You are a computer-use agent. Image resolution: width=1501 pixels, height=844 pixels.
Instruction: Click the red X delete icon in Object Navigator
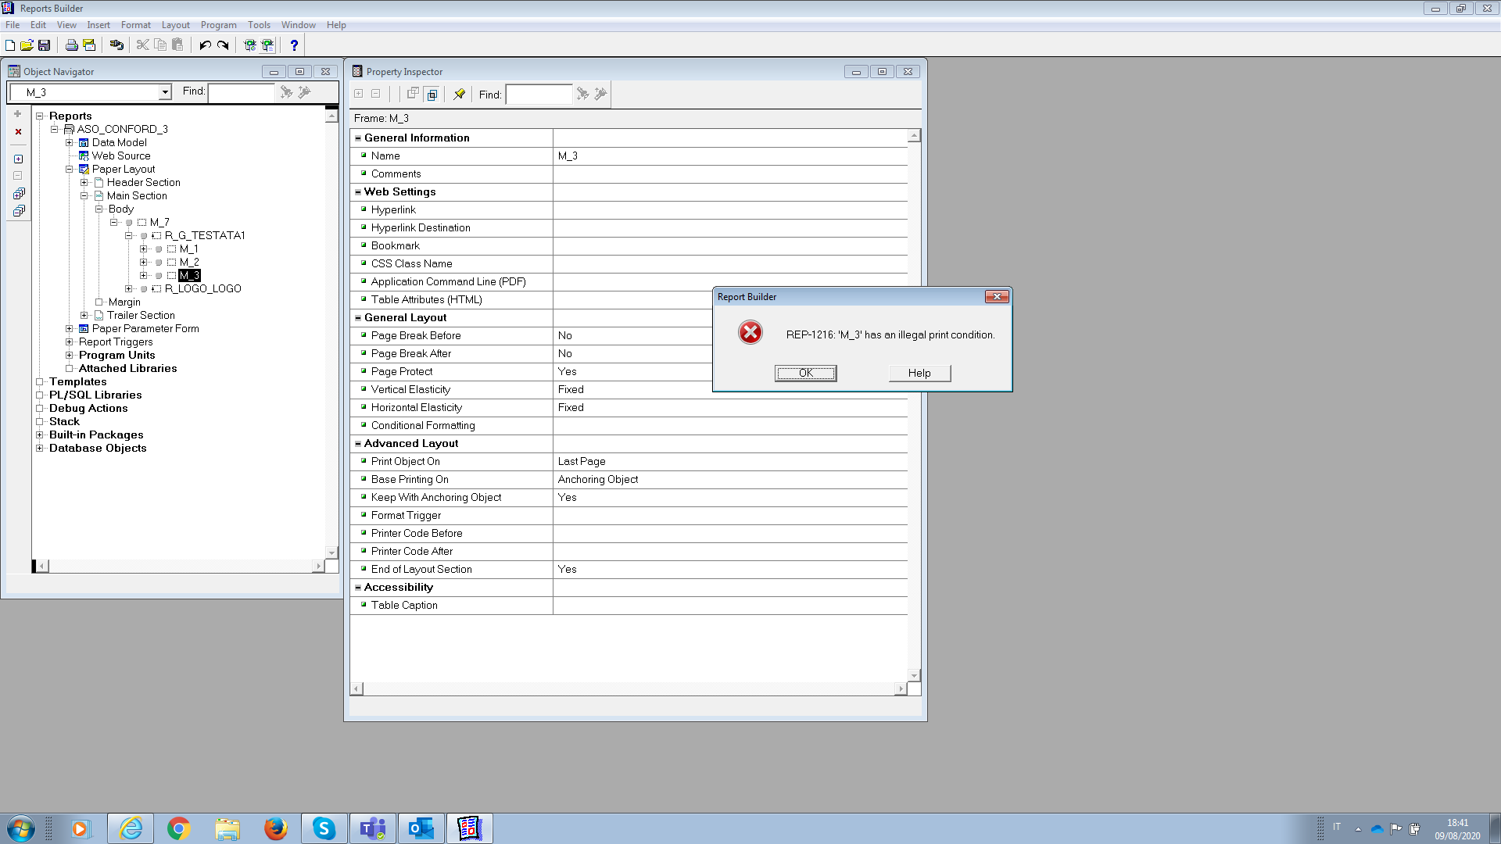tap(18, 131)
